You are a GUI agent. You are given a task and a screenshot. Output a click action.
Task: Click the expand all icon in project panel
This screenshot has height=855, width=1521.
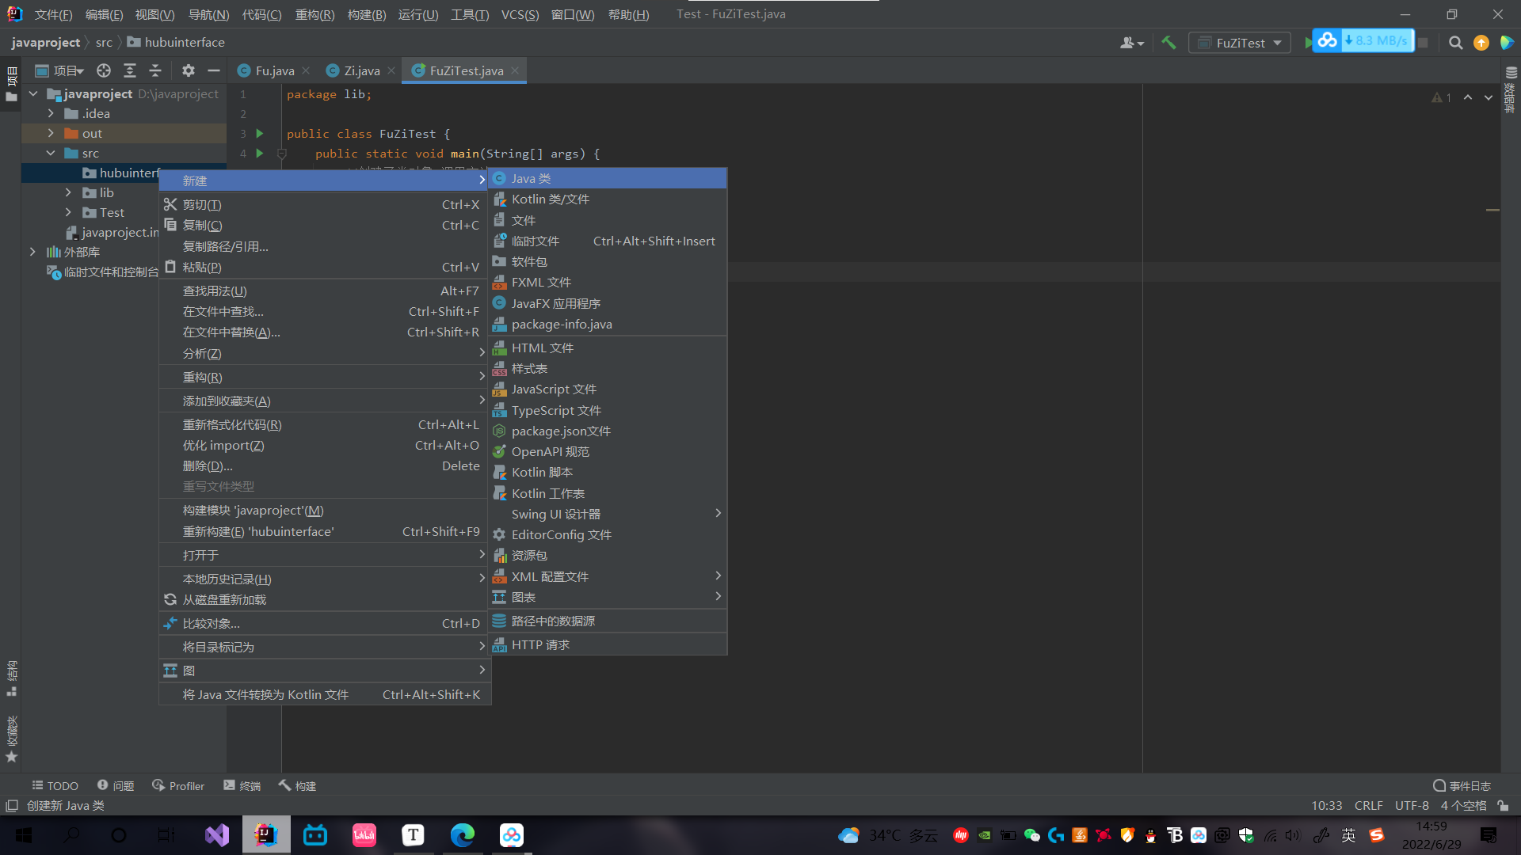pyautogui.click(x=130, y=70)
